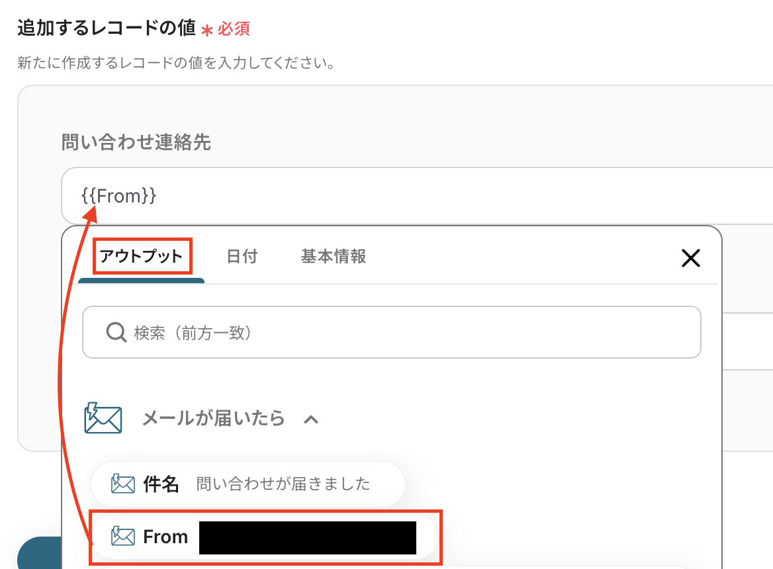
Task: Click the mail icon in the From chip
Action: (123, 537)
